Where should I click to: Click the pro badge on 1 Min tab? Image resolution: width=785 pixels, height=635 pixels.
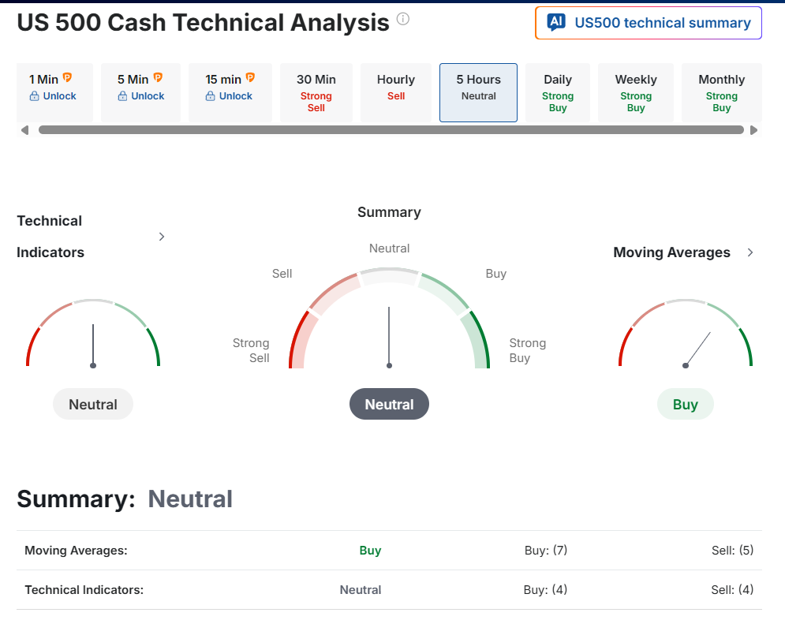(67, 78)
